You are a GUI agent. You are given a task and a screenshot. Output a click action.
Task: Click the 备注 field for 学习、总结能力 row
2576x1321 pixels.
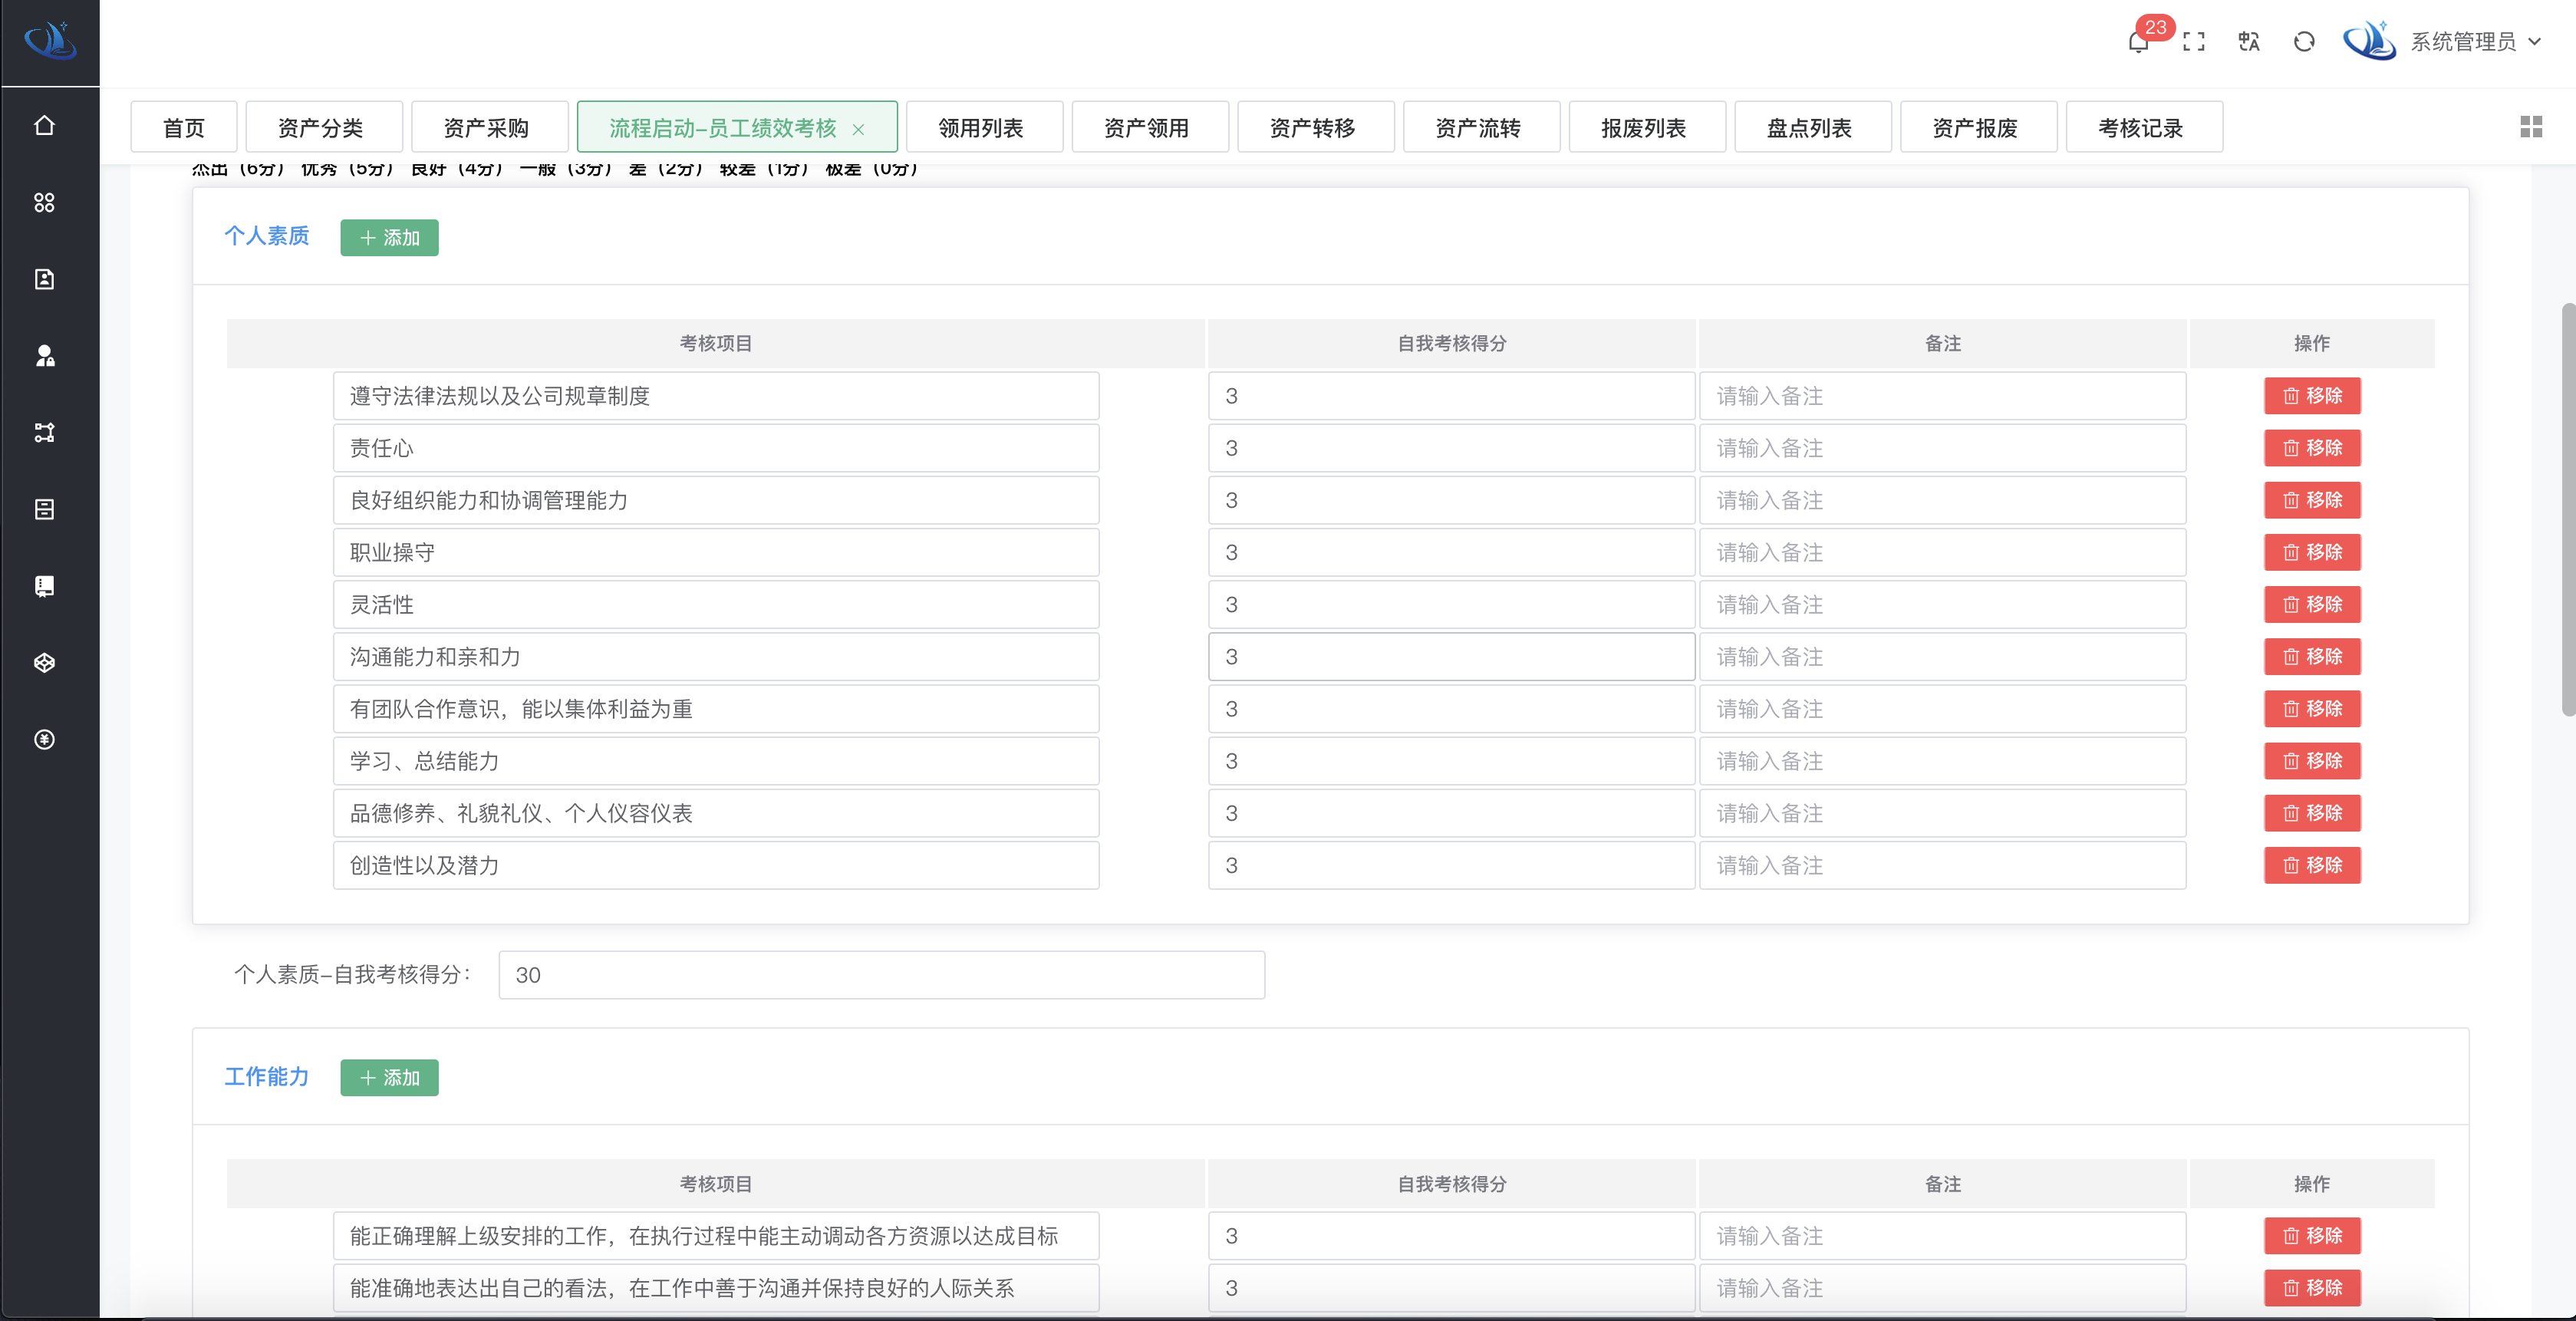coord(1942,761)
